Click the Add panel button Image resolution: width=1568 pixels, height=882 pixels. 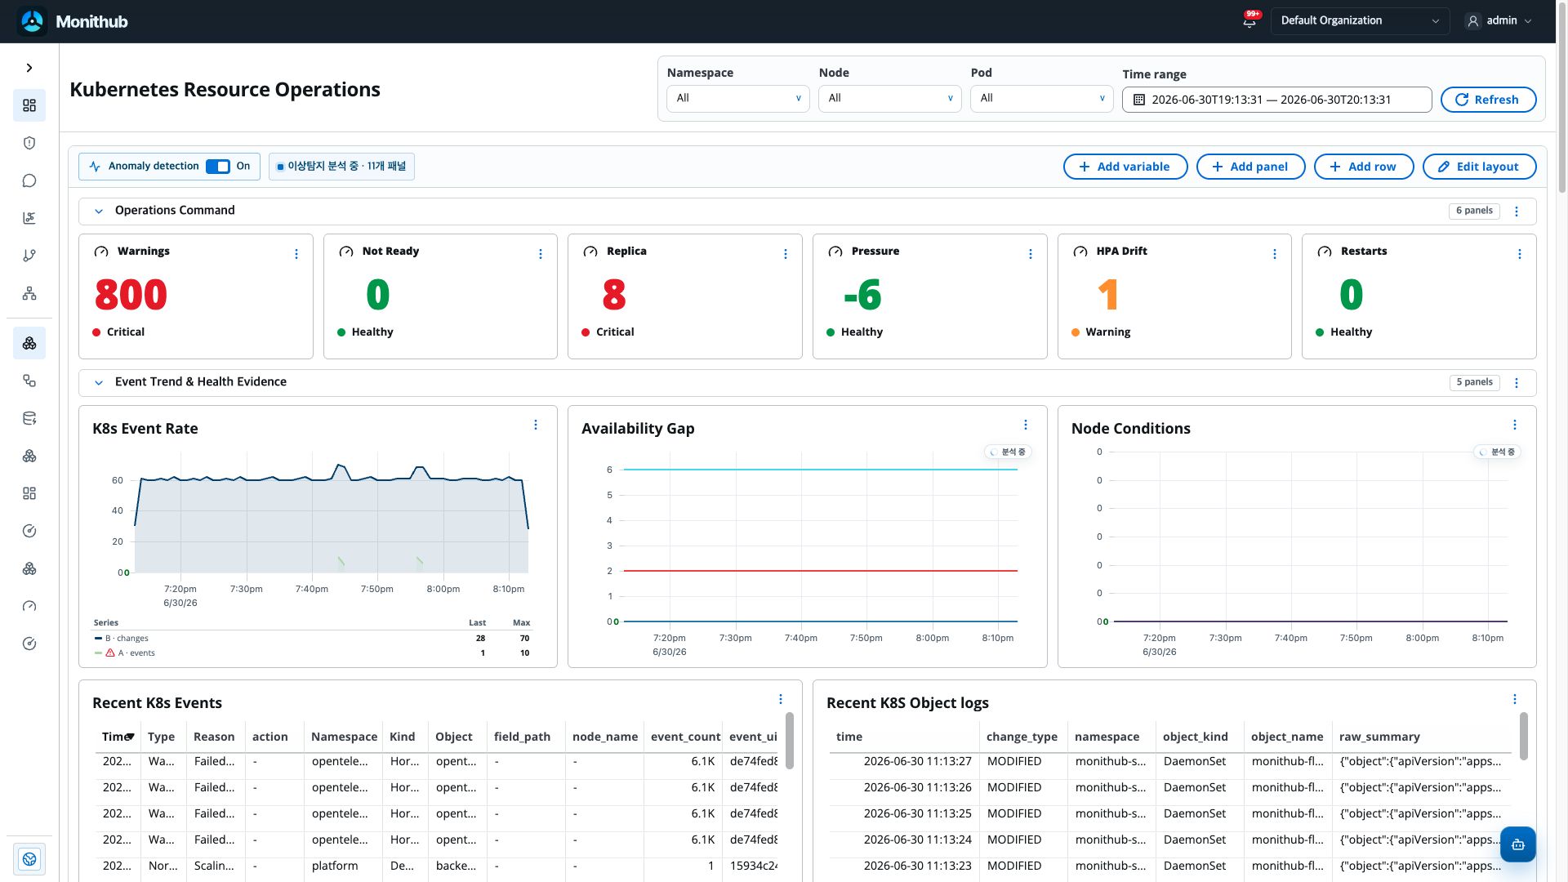coord(1250,167)
